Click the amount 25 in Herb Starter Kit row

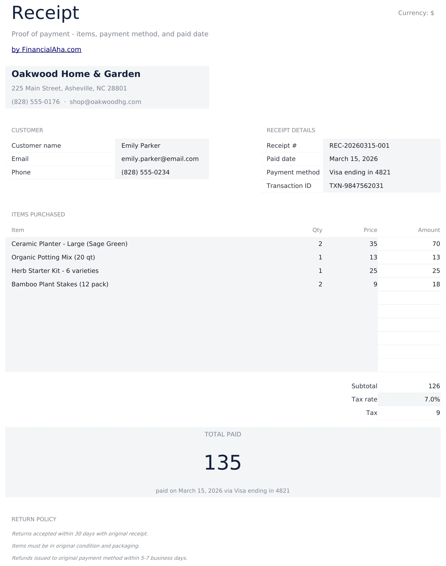(436, 271)
